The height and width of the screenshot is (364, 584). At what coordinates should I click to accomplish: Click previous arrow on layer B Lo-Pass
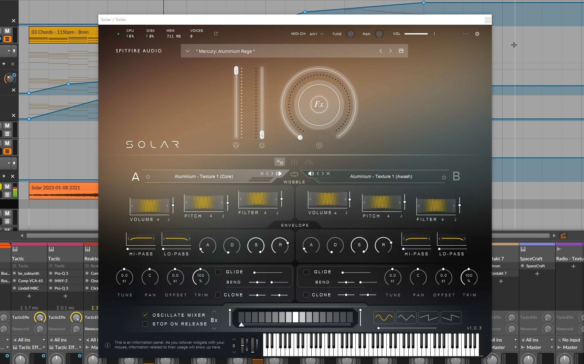click(439, 238)
